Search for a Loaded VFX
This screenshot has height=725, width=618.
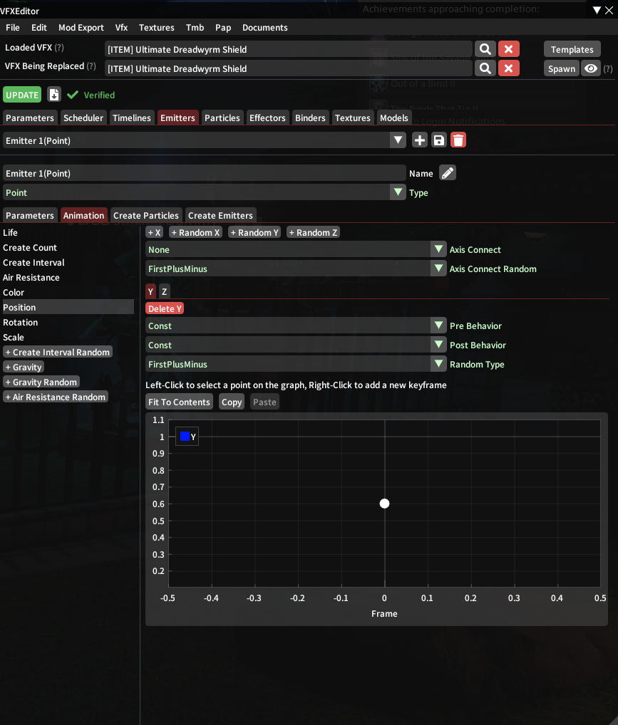tap(485, 49)
